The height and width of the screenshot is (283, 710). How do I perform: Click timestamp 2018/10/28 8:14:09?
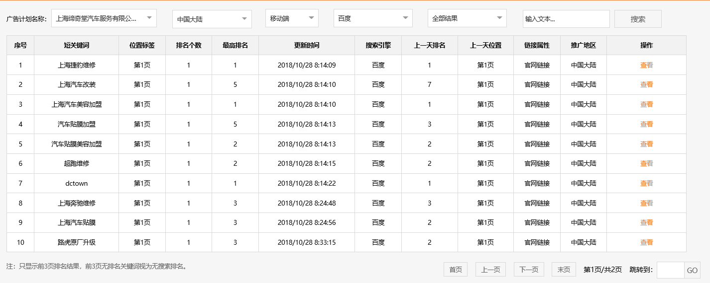307,65
